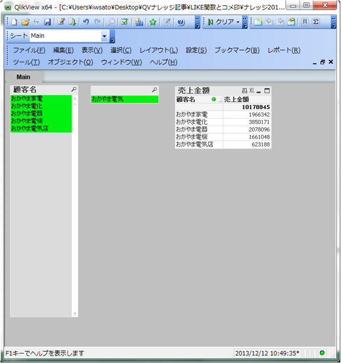
Task: Open the Clear button dropdown arrow
Action: pos(238,22)
